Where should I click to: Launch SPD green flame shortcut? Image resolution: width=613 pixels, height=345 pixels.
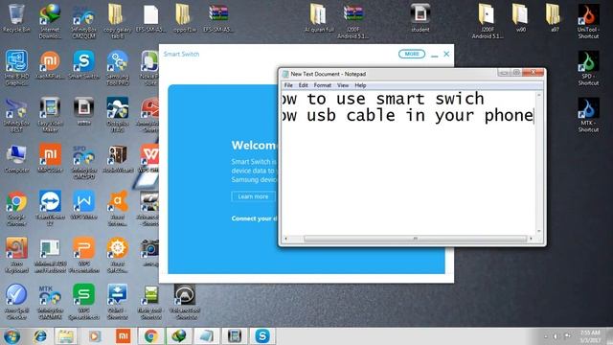point(588,67)
